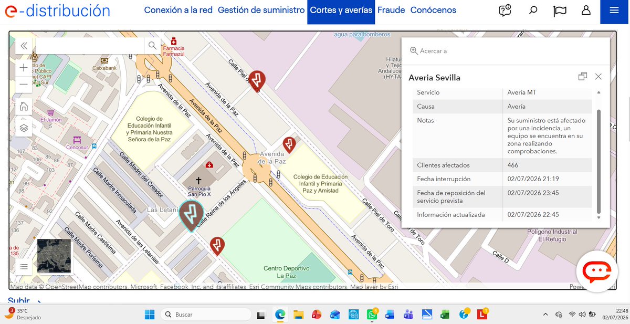Open 'Fraude' menu item
This screenshot has height=324, width=630.
[x=391, y=10]
